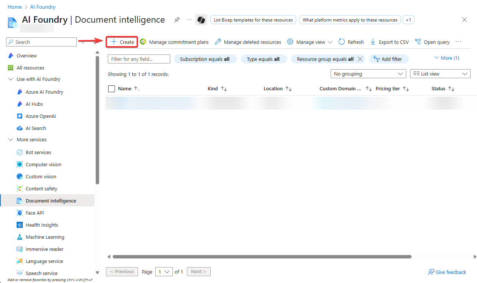Click List Bicep templates suggestion
Screen dimensions: 477x283
coord(253,20)
